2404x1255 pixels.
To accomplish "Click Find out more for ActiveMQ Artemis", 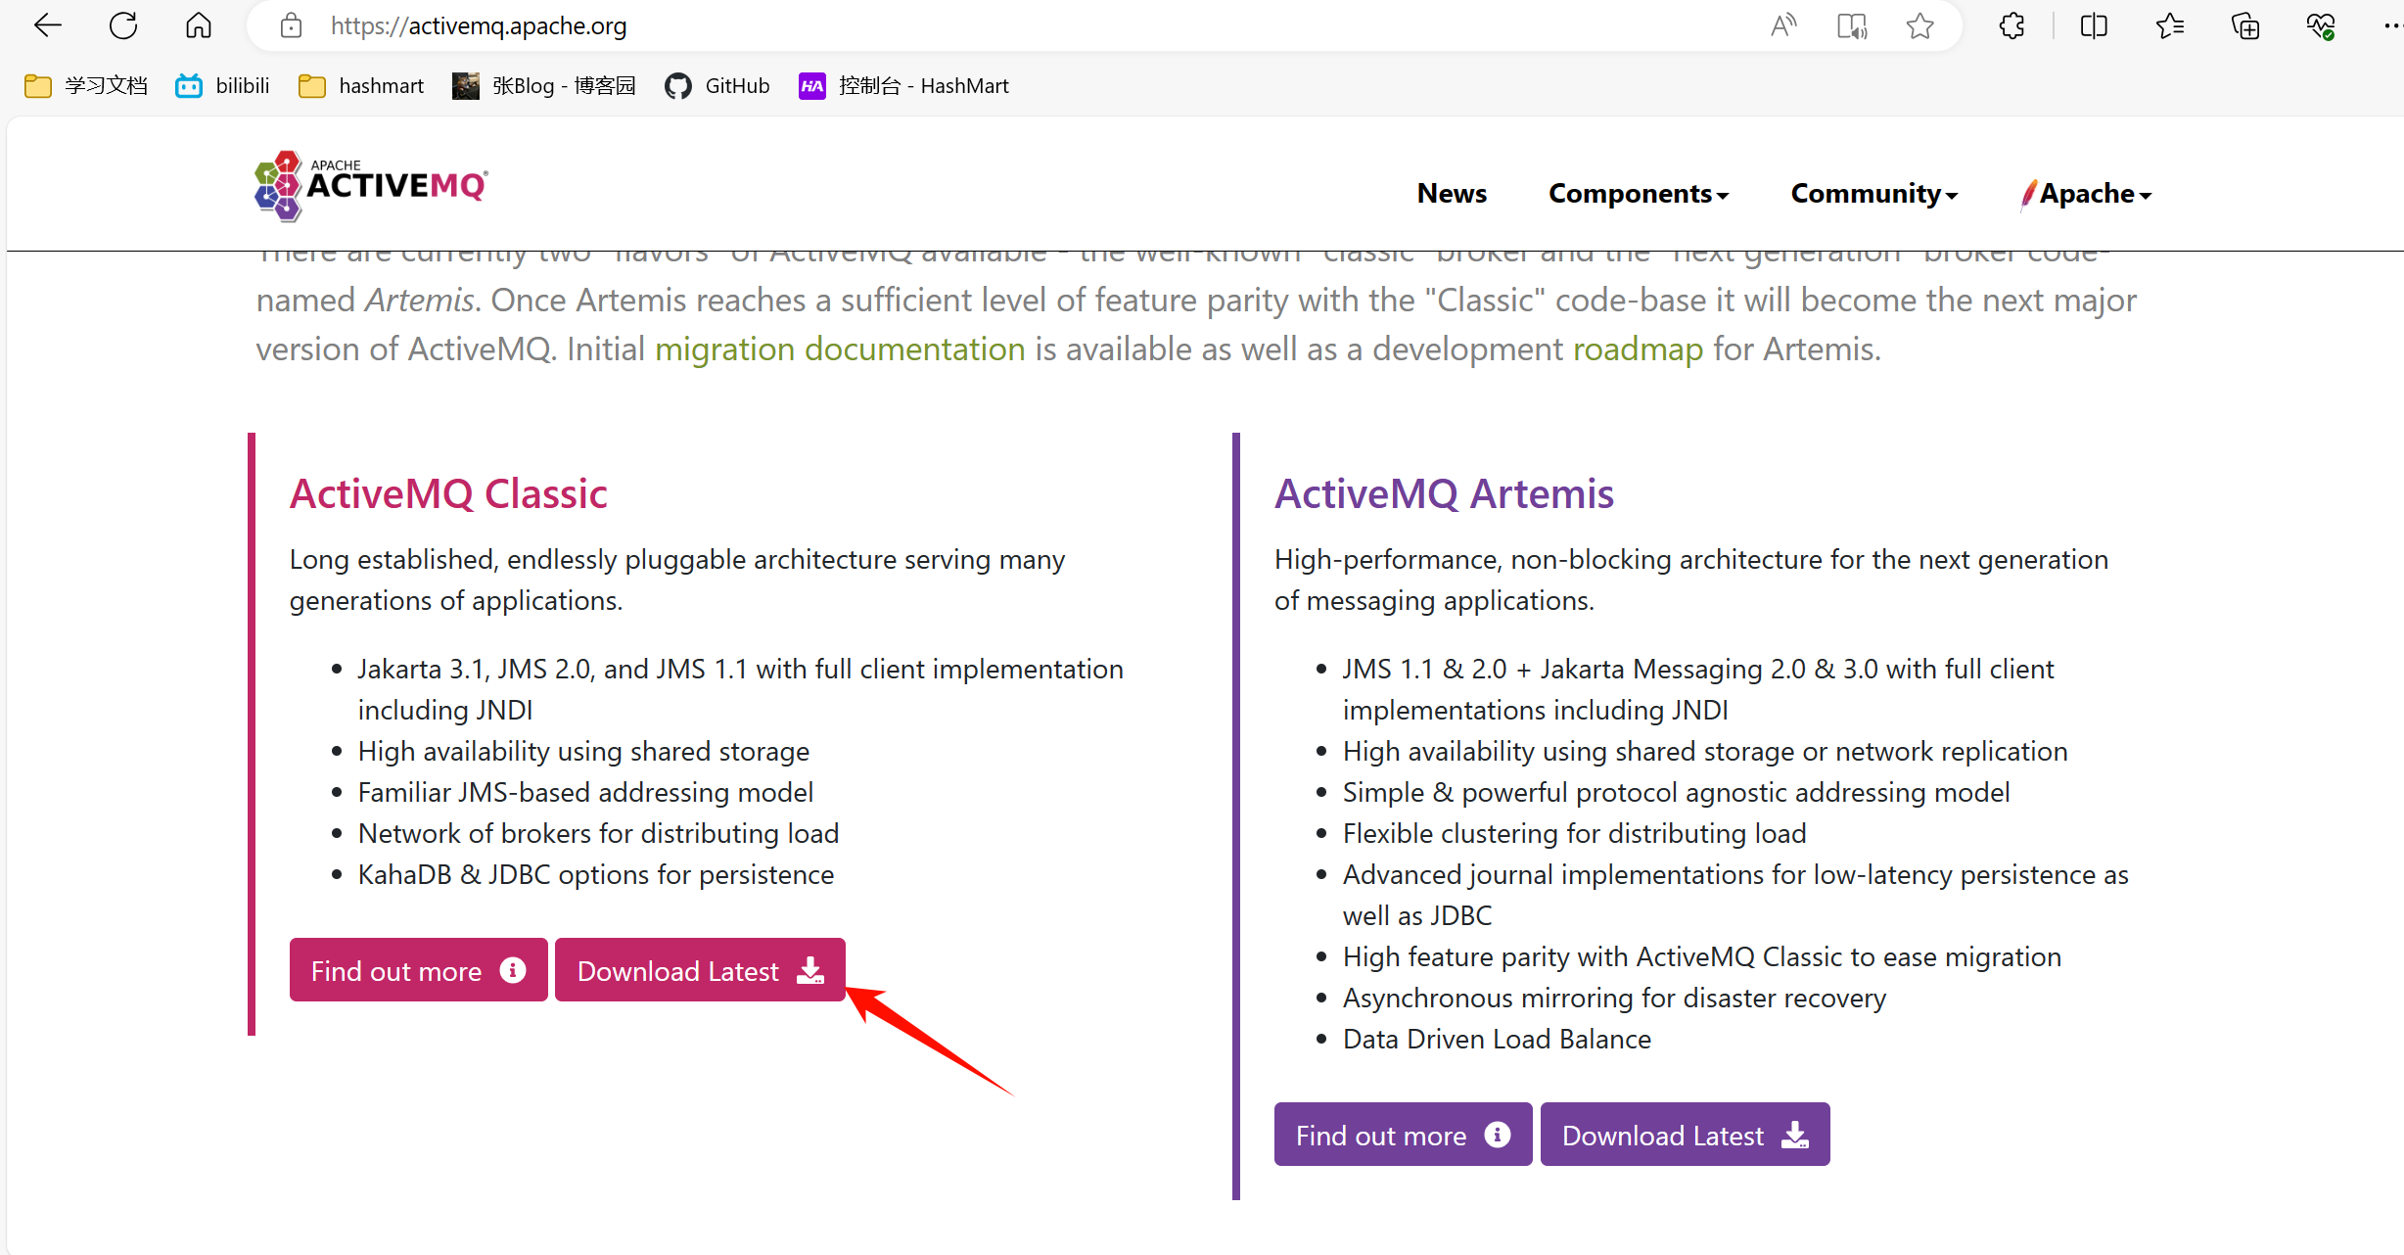I will coord(1403,1135).
